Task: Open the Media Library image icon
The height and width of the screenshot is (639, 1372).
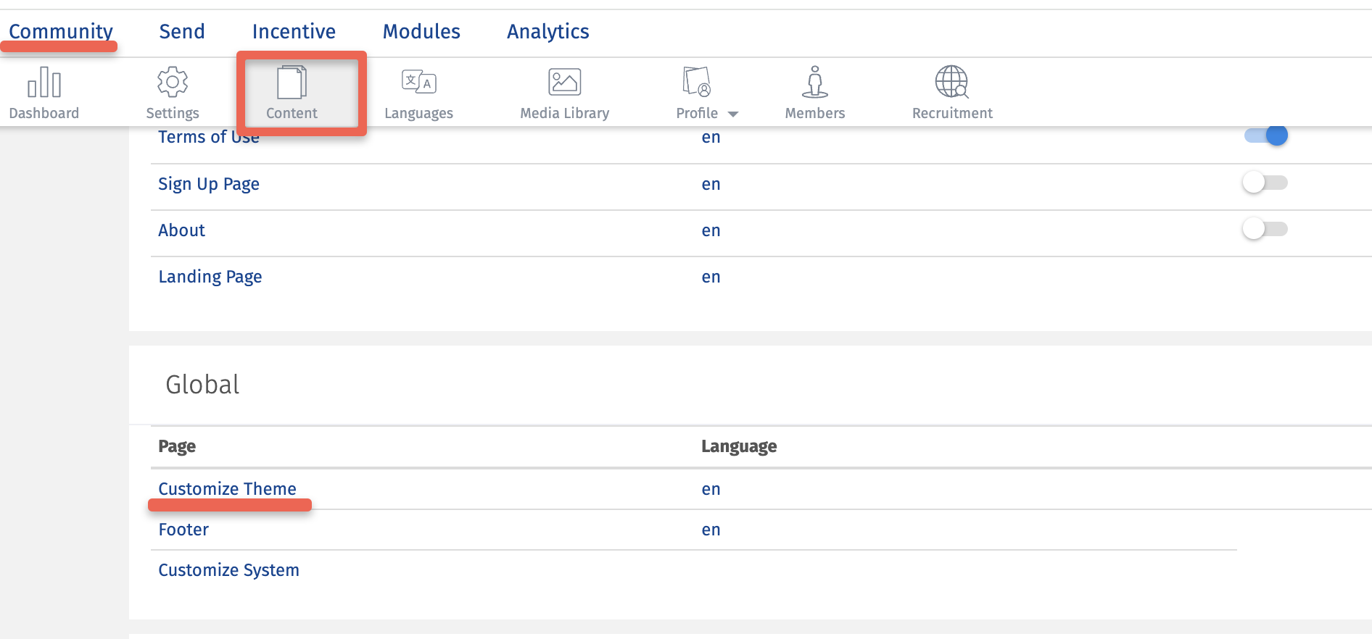Action: click(564, 83)
